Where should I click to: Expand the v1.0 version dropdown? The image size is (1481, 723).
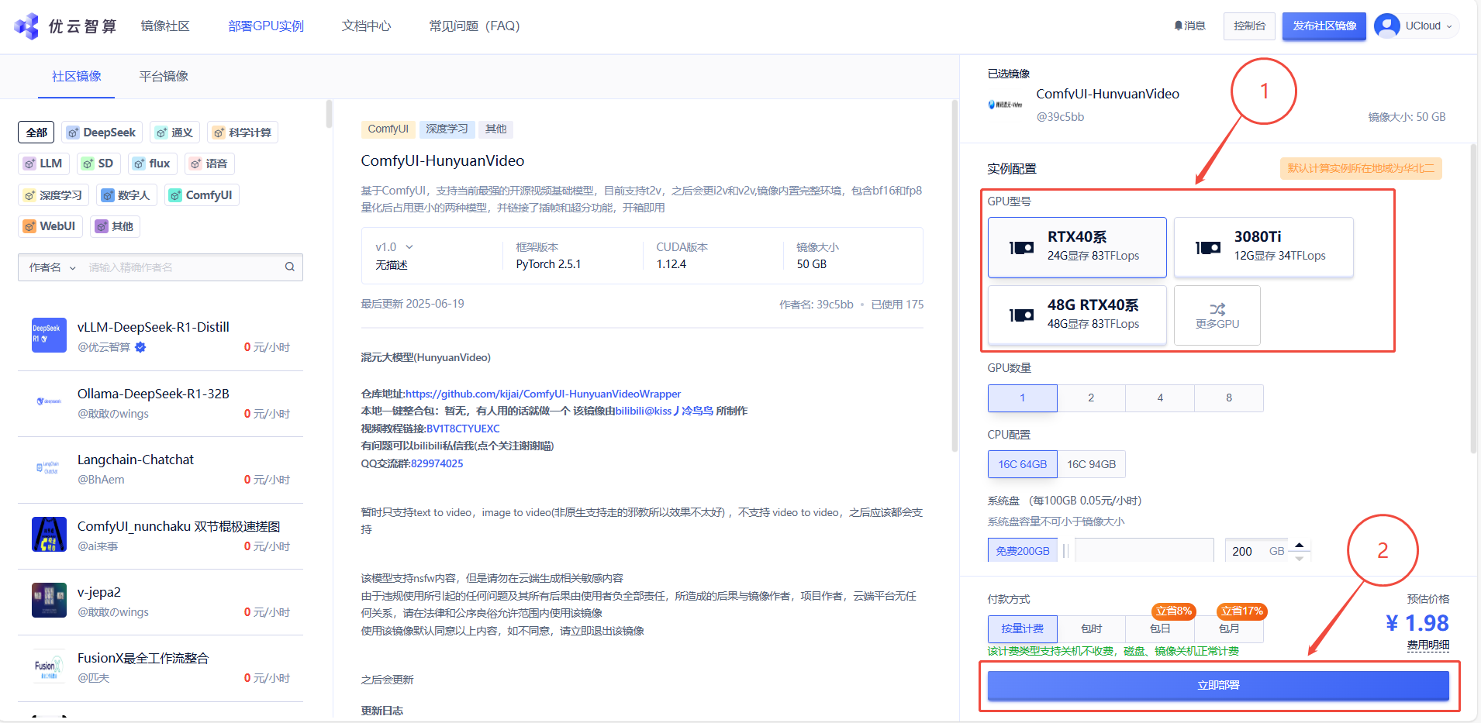pyautogui.click(x=394, y=247)
